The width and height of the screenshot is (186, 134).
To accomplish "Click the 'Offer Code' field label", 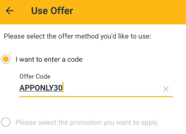I will coord(35,76).
